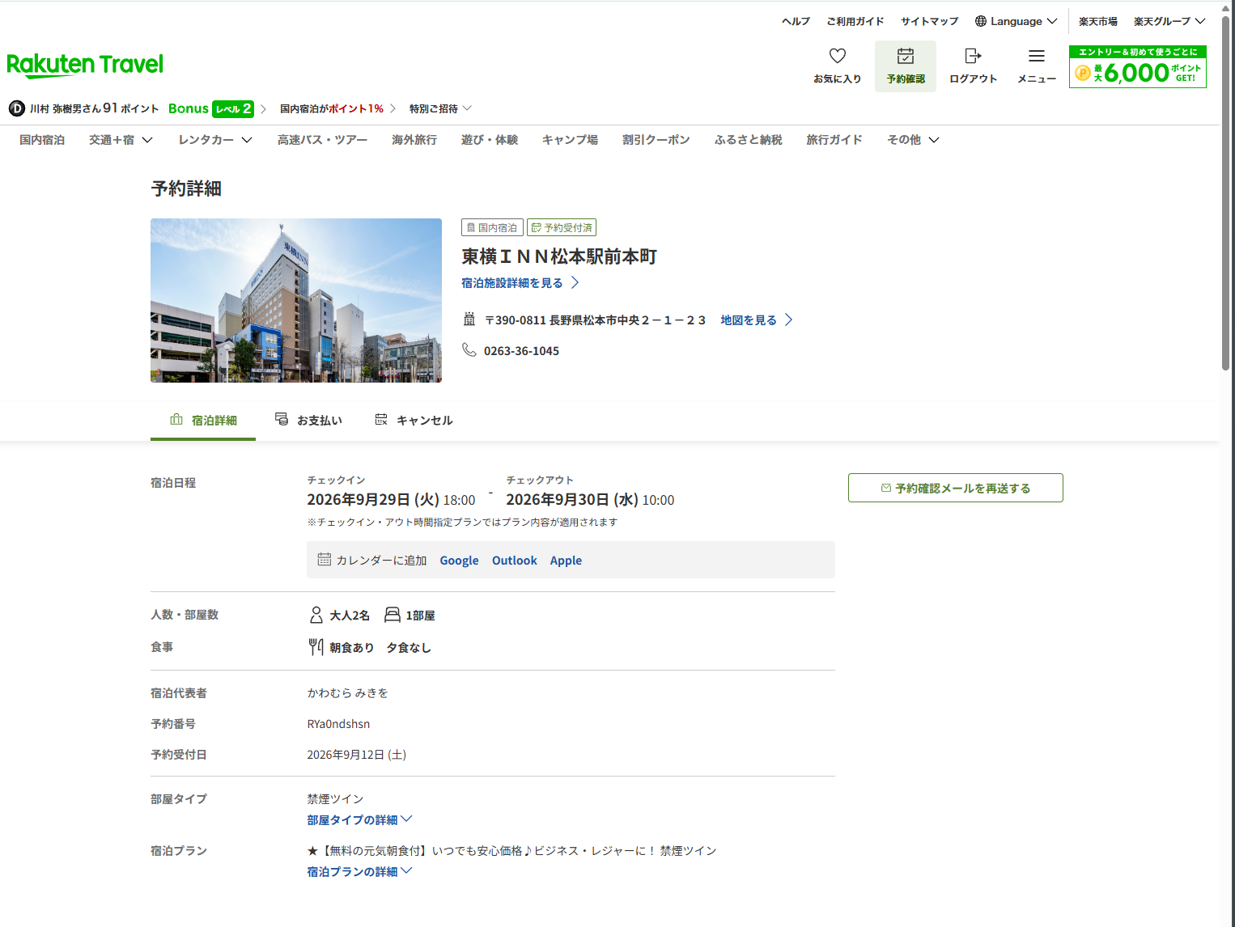Click the Rakuten Travel logo

(85, 65)
